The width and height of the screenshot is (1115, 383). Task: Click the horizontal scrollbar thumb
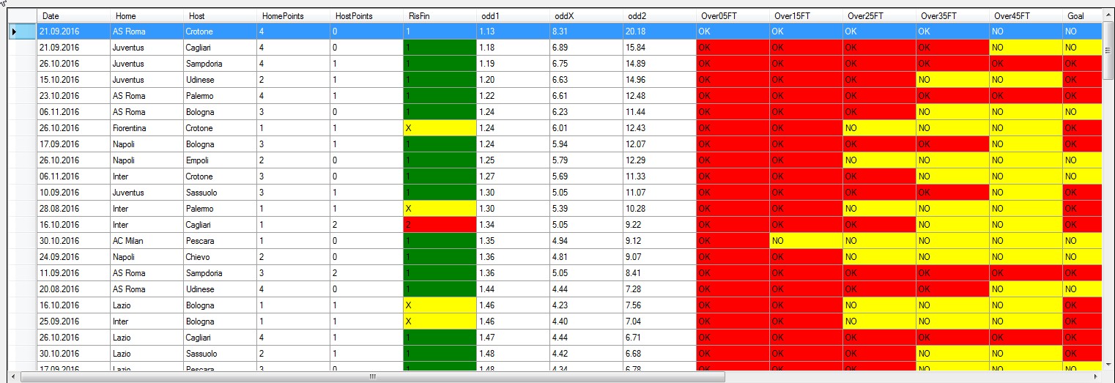point(373,376)
